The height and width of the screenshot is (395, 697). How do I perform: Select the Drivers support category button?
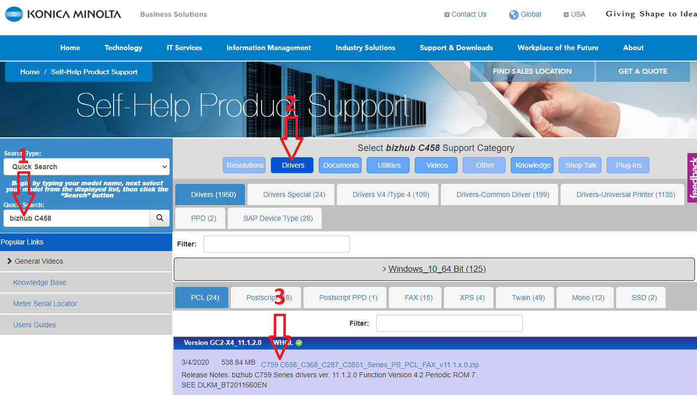(292, 165)
